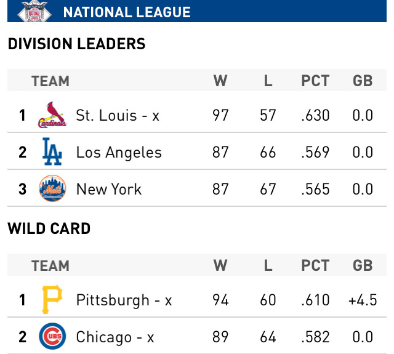This screenshot has width=394, height=354.
Task: Open the Pittsburgh team link
Action: tap(124, 300)
